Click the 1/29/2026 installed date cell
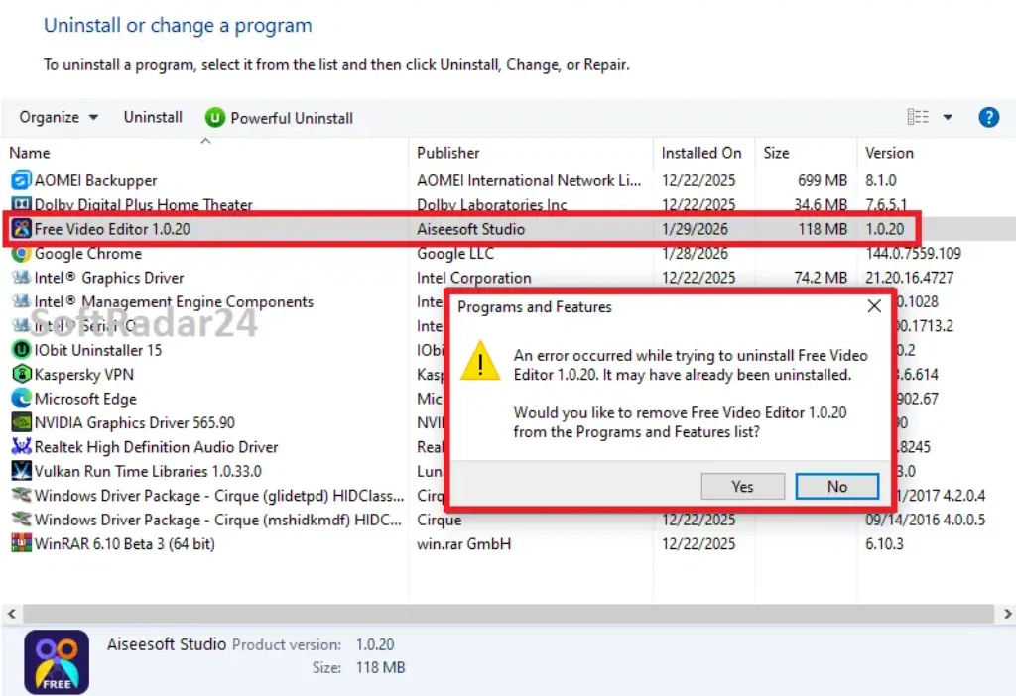This screenshot has width=1016, height=696. point(694,229)
